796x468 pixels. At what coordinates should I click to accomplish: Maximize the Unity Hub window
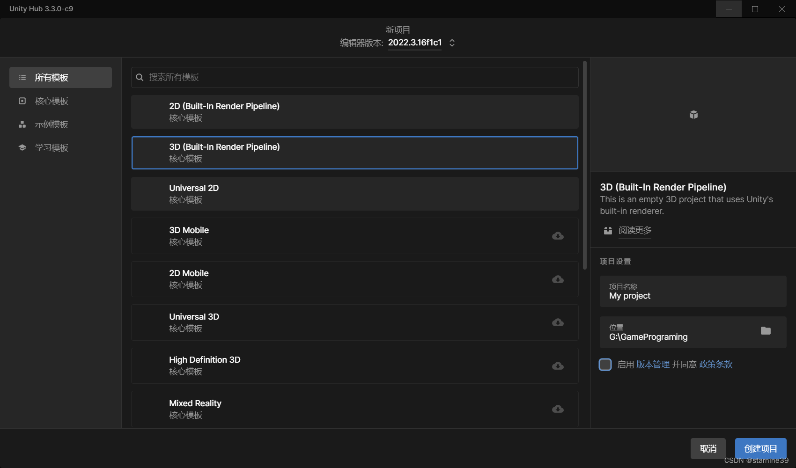[755, 9]
